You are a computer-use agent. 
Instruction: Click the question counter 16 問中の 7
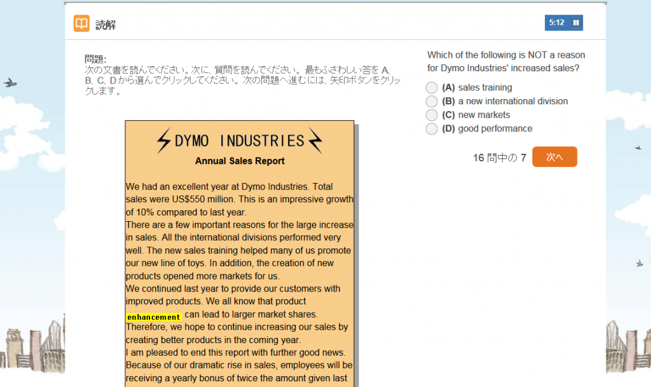point(500,158)
